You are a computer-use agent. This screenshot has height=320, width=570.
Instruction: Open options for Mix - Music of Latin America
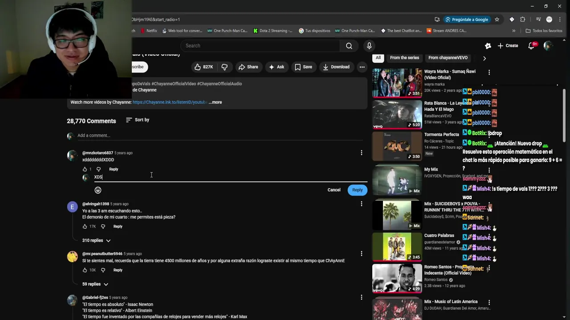(489, 302)
